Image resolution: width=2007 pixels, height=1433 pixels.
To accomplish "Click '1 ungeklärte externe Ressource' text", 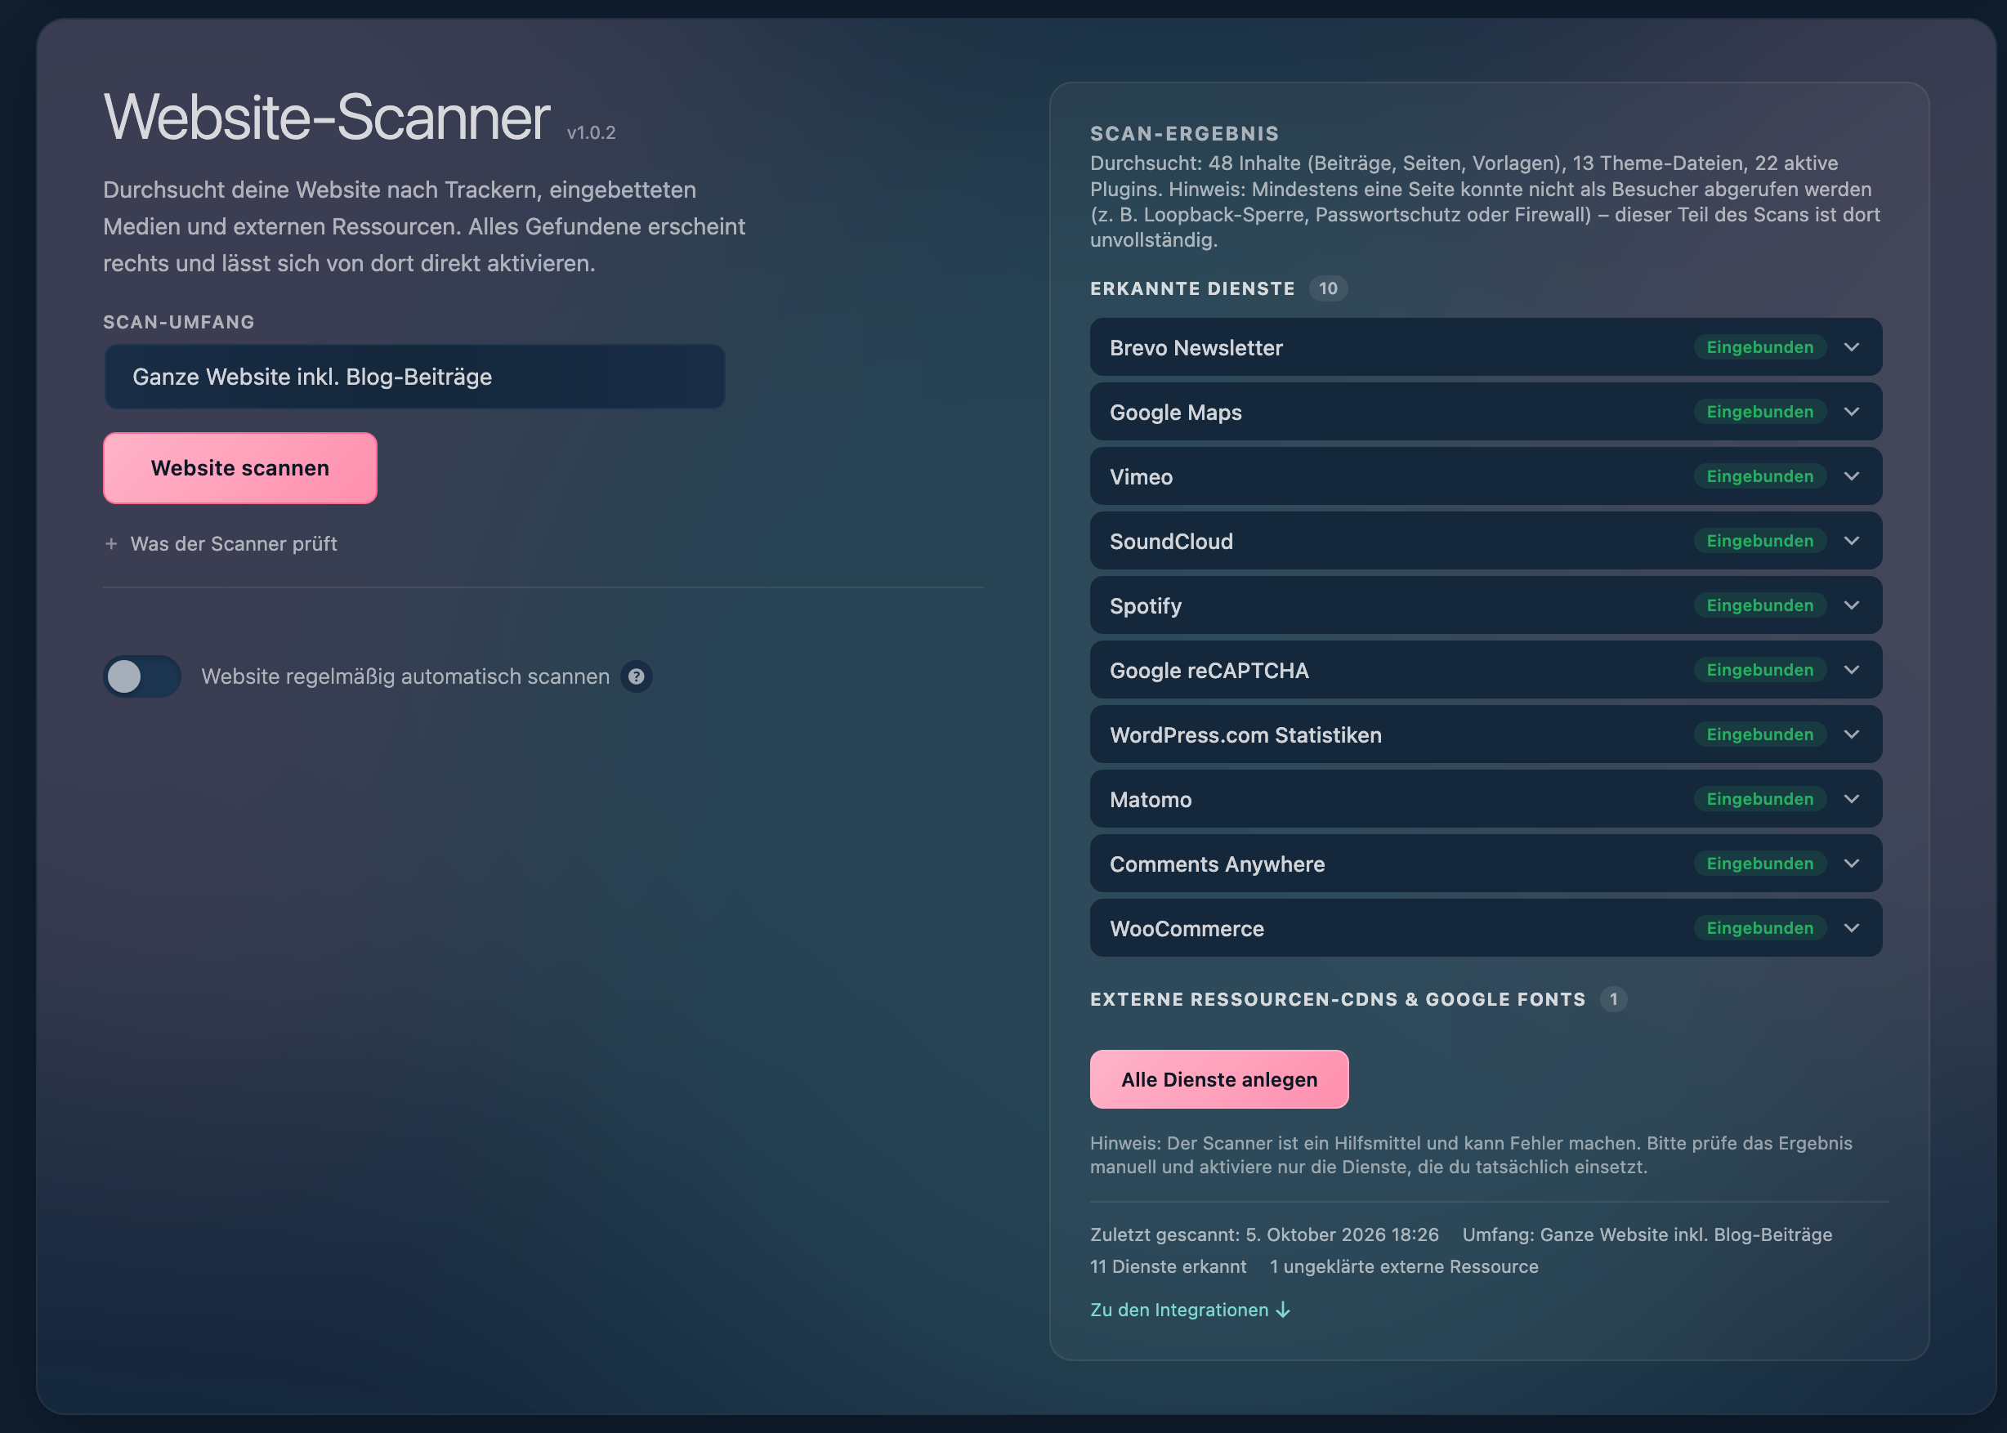I will click(x=1403, y=1266).
